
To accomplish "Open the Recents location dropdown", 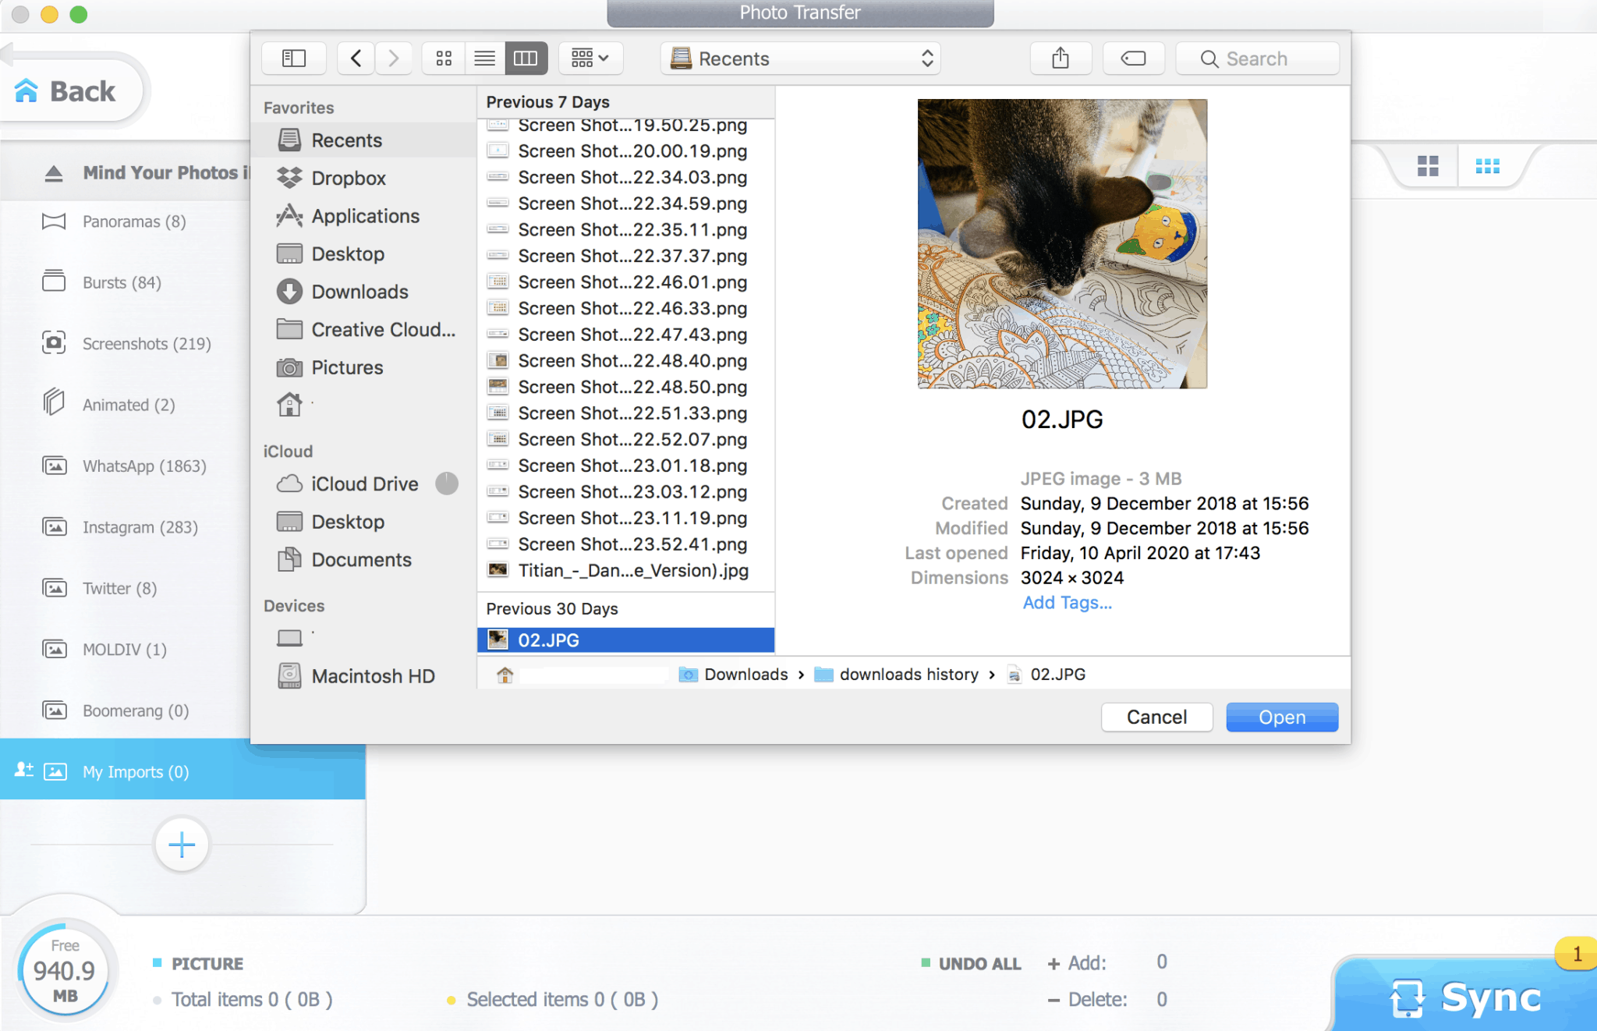I will tap(800, 58).
